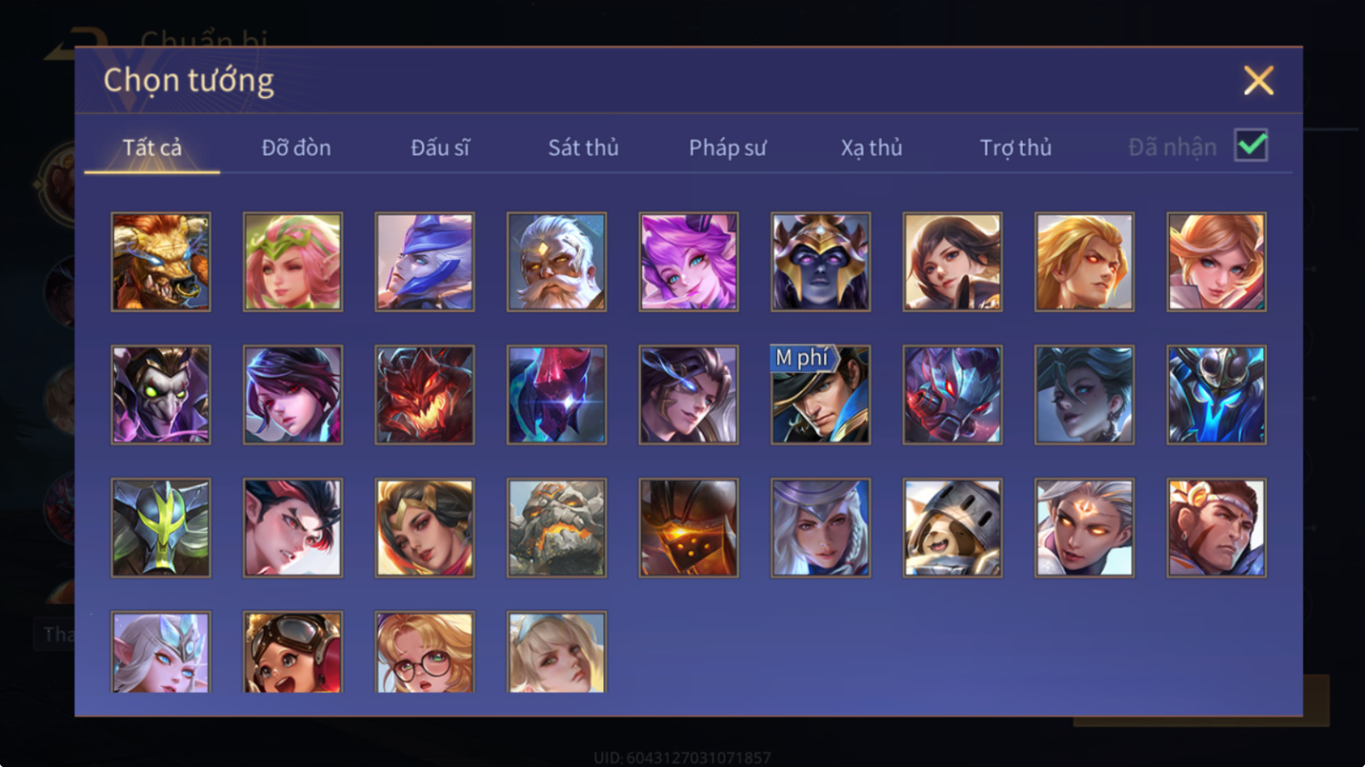Select the blue armored robot hero portrait
Image resolution: width=1365 pixels, height=767 pixels.
pos(1216,395)
